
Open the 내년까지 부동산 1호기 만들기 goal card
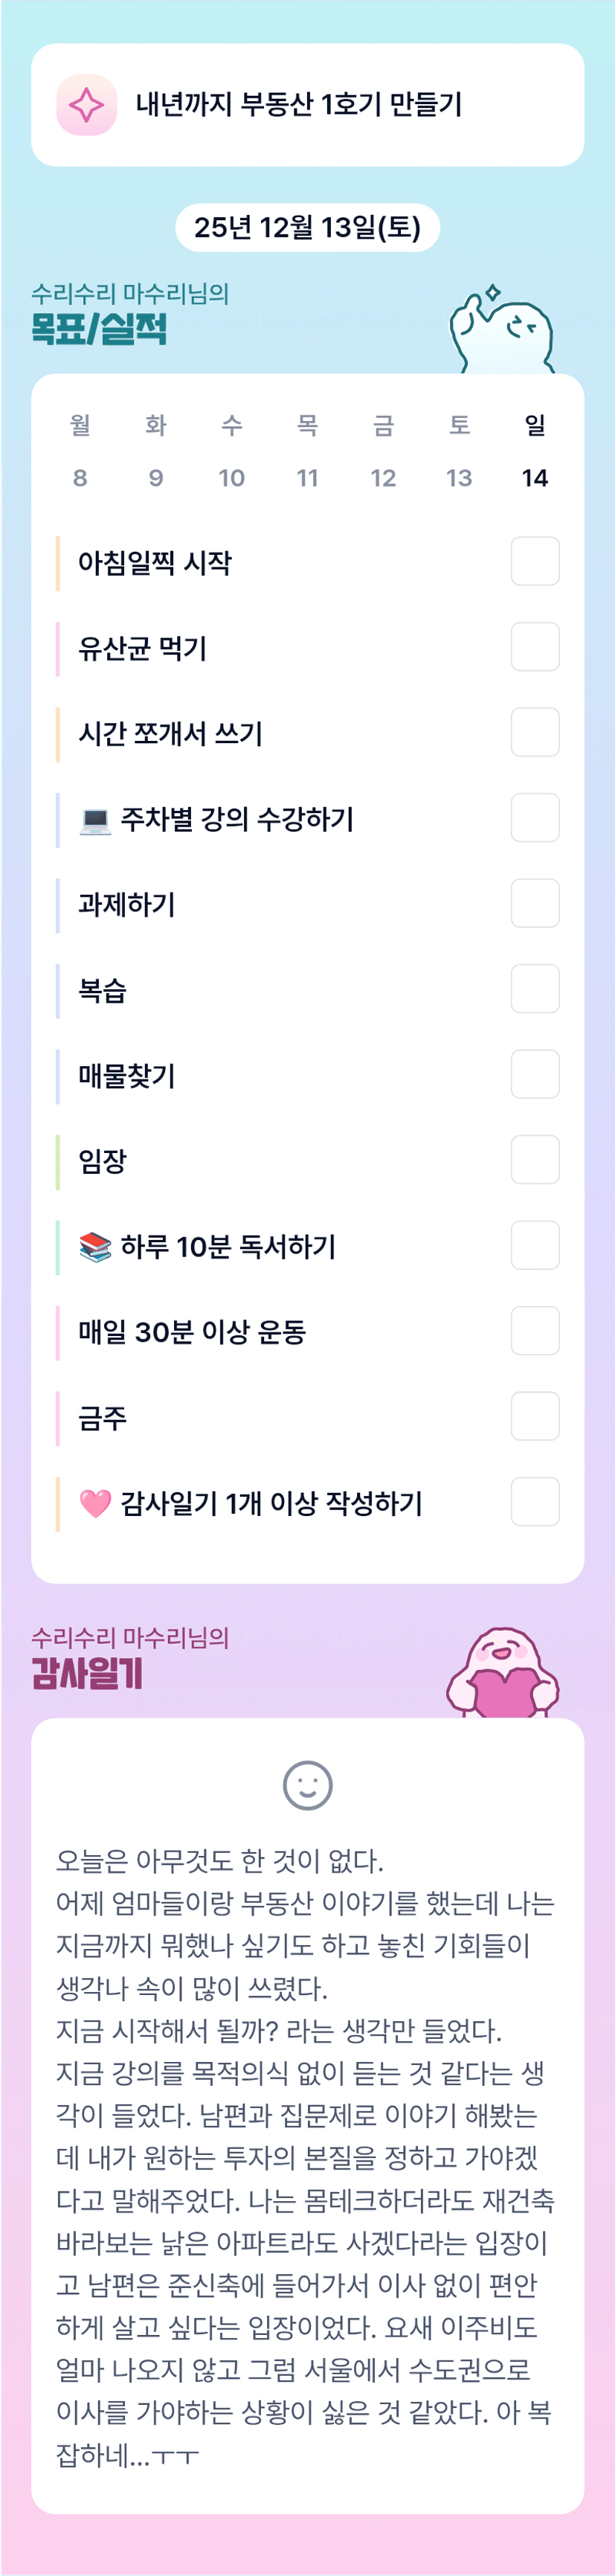(x=307, y=105)
